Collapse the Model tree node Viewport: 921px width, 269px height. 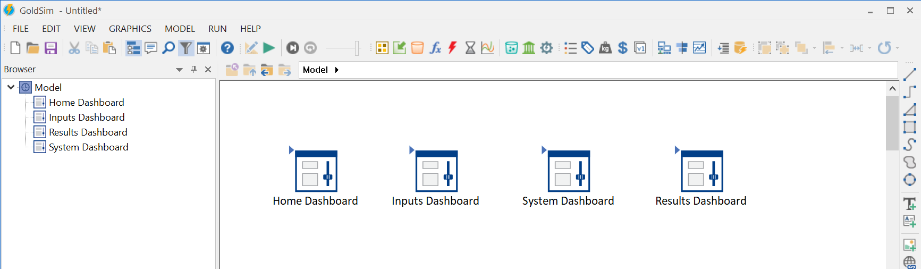coord(11,87)
